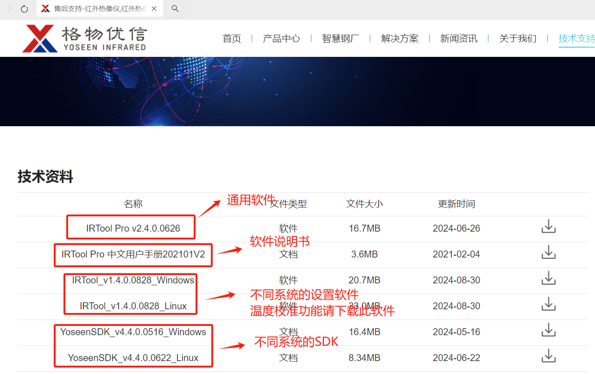The height and width of the screenshot is (374, 595).
Task: Open the 首页 navigation item
Action: 232,38
